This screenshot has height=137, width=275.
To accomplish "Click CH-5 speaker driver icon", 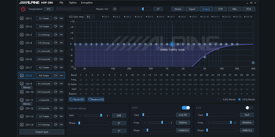I will (x=22, y=51).
